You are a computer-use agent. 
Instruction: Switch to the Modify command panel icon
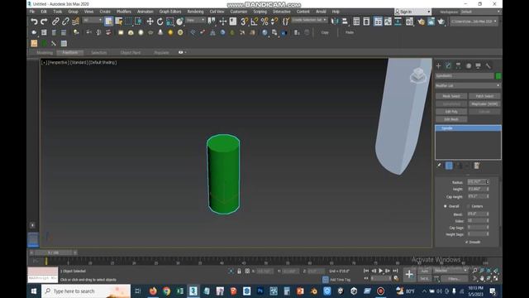(448, 66)
